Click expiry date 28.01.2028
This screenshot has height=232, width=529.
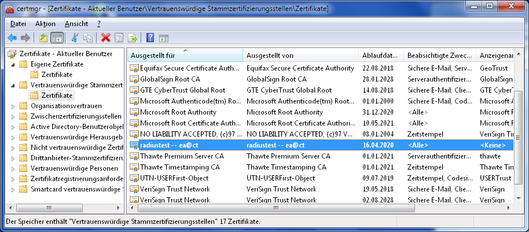coord(378,79)
